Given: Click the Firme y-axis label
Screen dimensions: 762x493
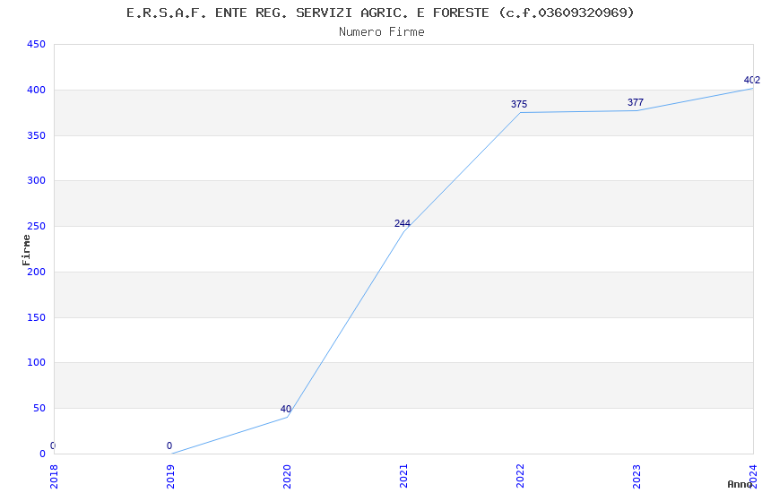Looking at the screenshot, I should [26, 250].
